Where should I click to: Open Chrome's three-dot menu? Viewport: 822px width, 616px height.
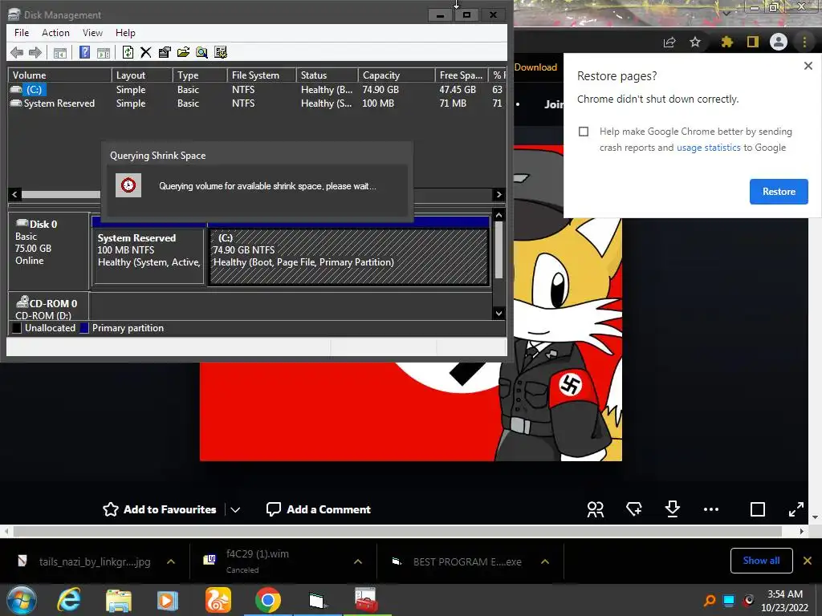pyautogui.click(x=804, y=42)
